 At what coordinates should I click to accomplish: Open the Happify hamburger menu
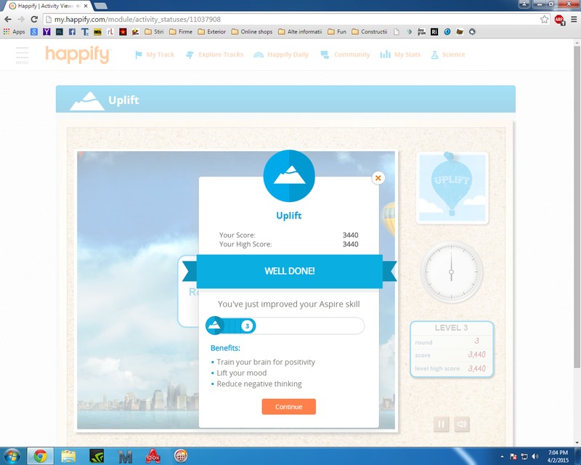pos(22,55)
